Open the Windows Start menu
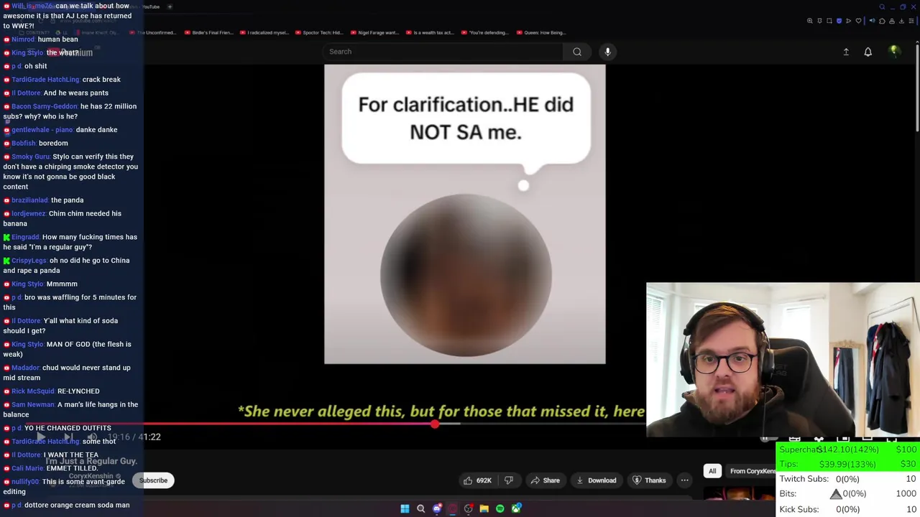Viewport: 920px width, 517px height. 405,508
